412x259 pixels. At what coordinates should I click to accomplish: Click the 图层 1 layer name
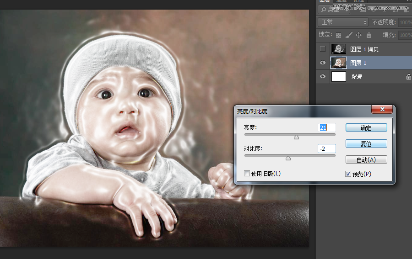pyautogui.click(x=358, y=63)
